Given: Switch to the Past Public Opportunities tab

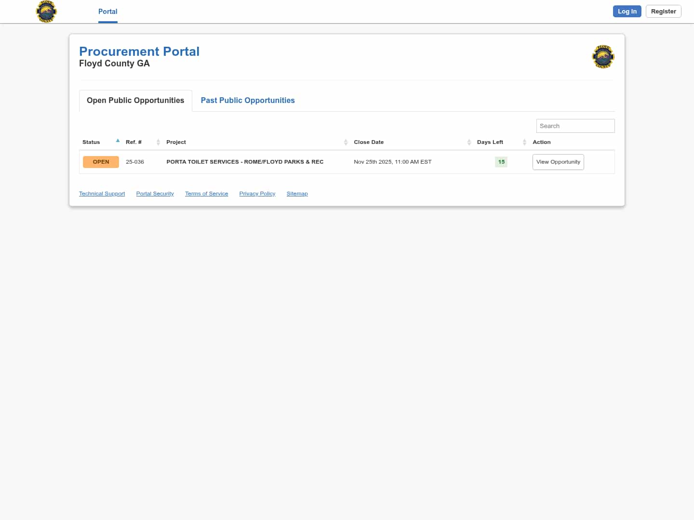Looking at the screenshot, I should point(248,100).
